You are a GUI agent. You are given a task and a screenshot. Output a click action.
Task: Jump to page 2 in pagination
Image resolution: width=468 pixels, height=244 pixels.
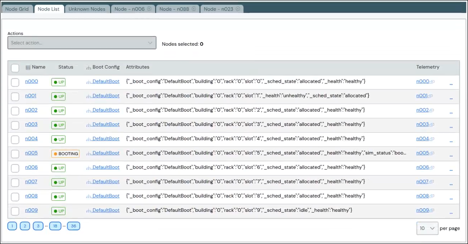pyautogui.click(x=25, y=226)
